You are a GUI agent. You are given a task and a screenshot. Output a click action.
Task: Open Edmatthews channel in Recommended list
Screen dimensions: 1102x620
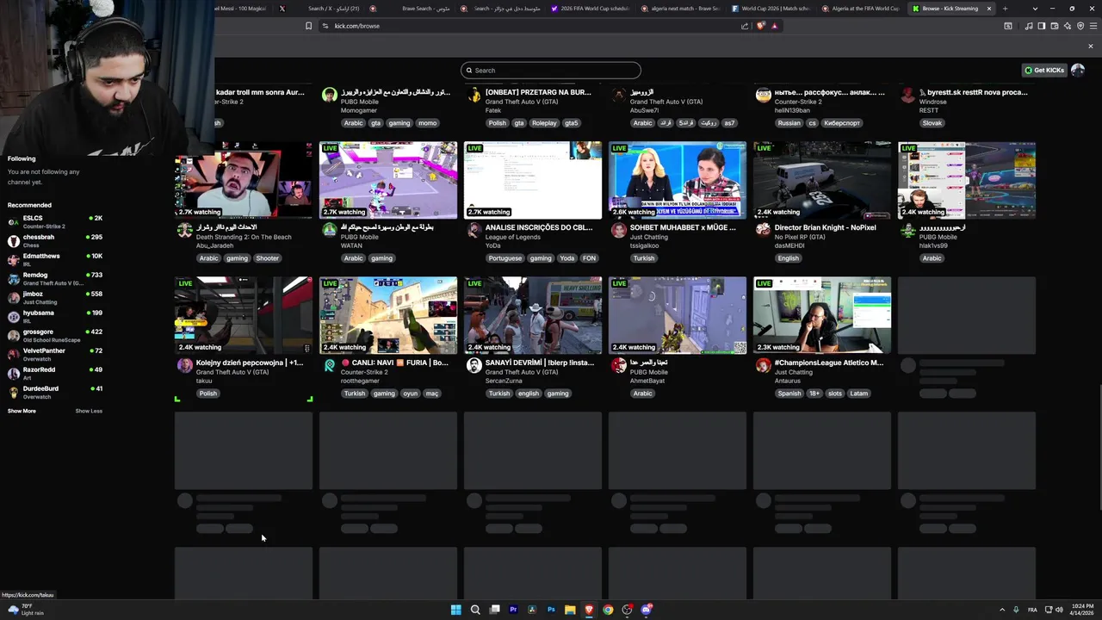pos(55,259)
